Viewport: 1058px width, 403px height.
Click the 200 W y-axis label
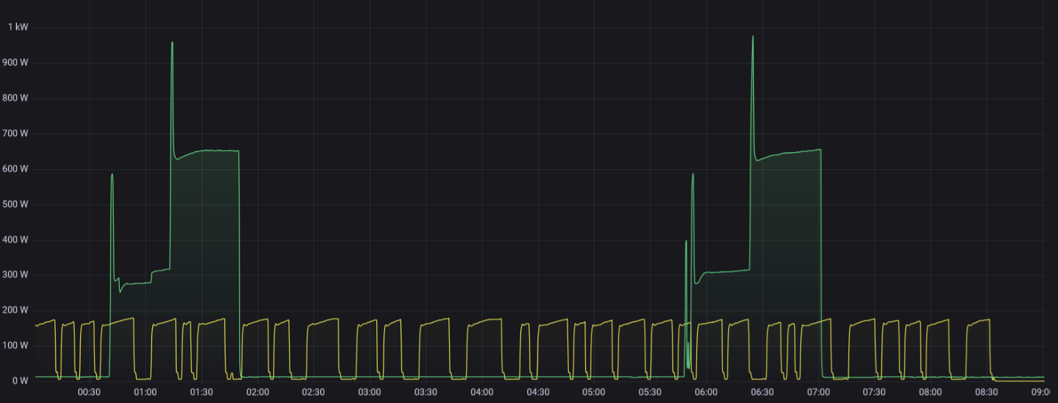click(15, 310)
